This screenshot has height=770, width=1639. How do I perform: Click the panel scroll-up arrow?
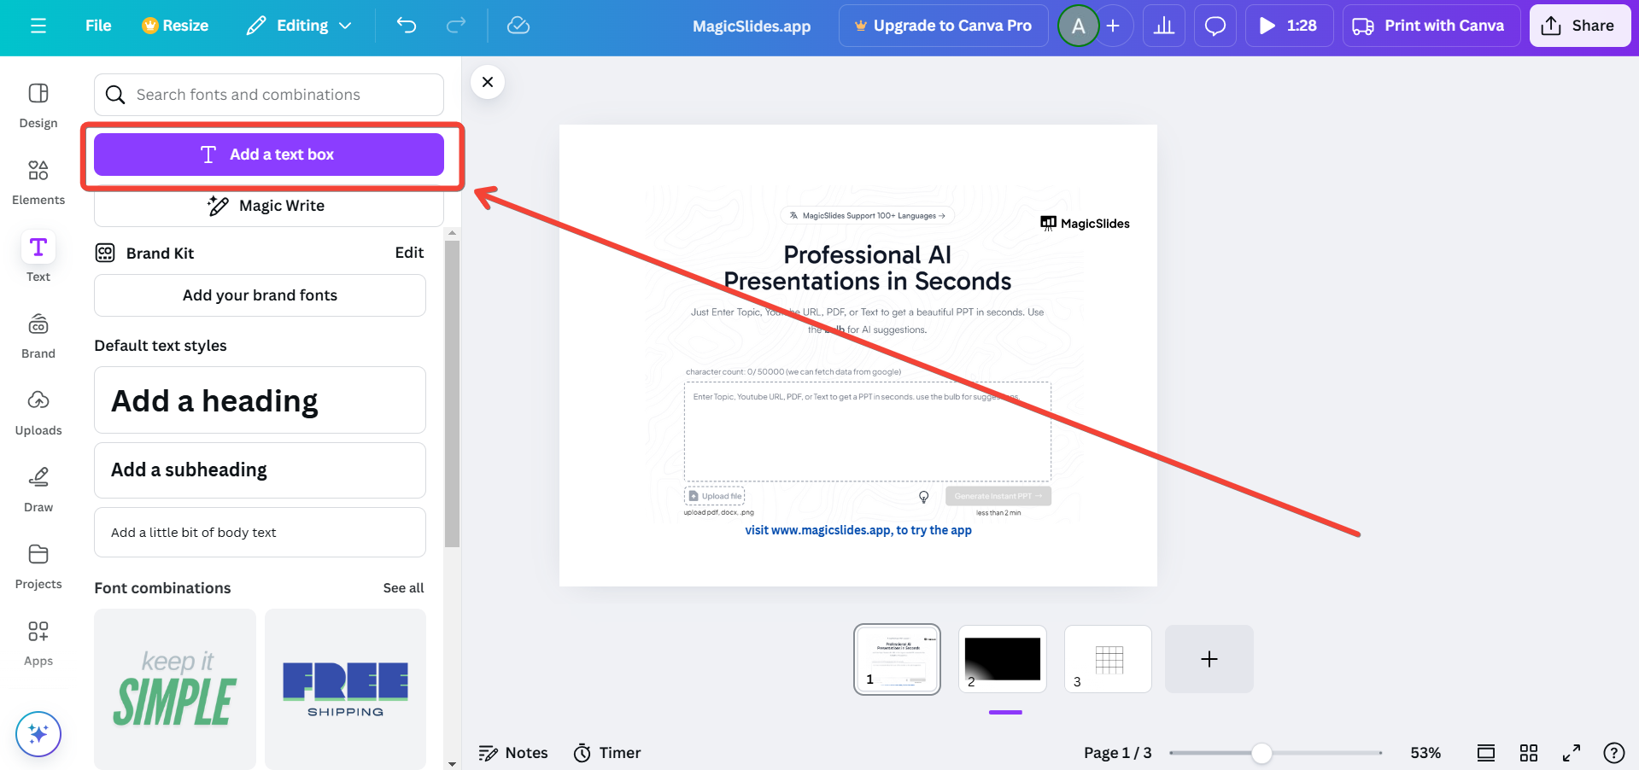pyautogui.click(x=453, y=232)
